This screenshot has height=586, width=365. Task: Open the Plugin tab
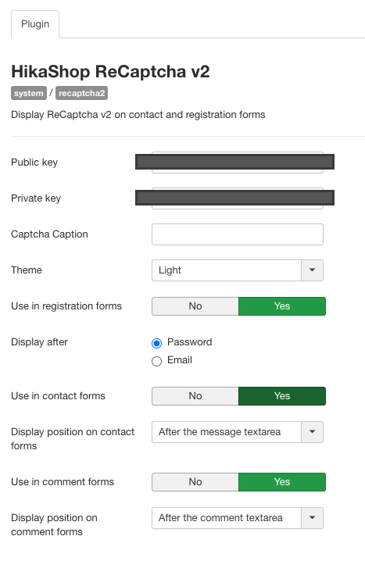click(35, 24)
